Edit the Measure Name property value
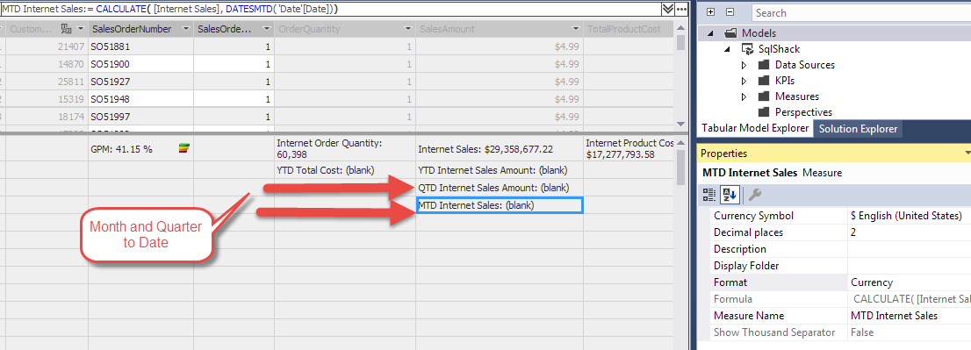This screenshot has height=350, width=971. (909, 316)
